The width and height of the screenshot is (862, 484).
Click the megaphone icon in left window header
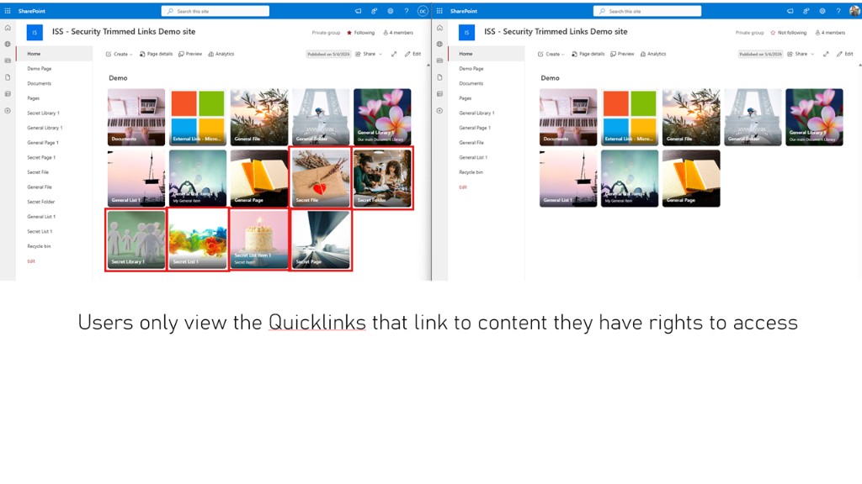click(x=358, y=11)
